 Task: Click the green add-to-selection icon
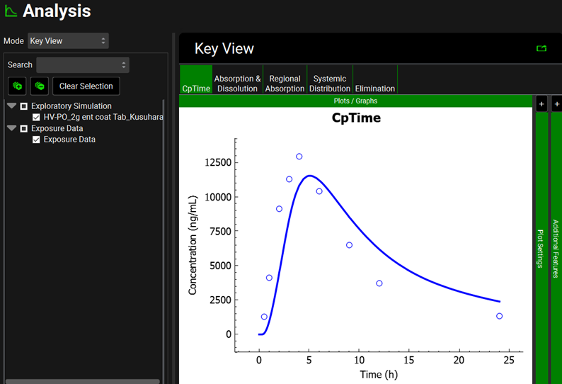pyautogui.click(x=18, y=86)
